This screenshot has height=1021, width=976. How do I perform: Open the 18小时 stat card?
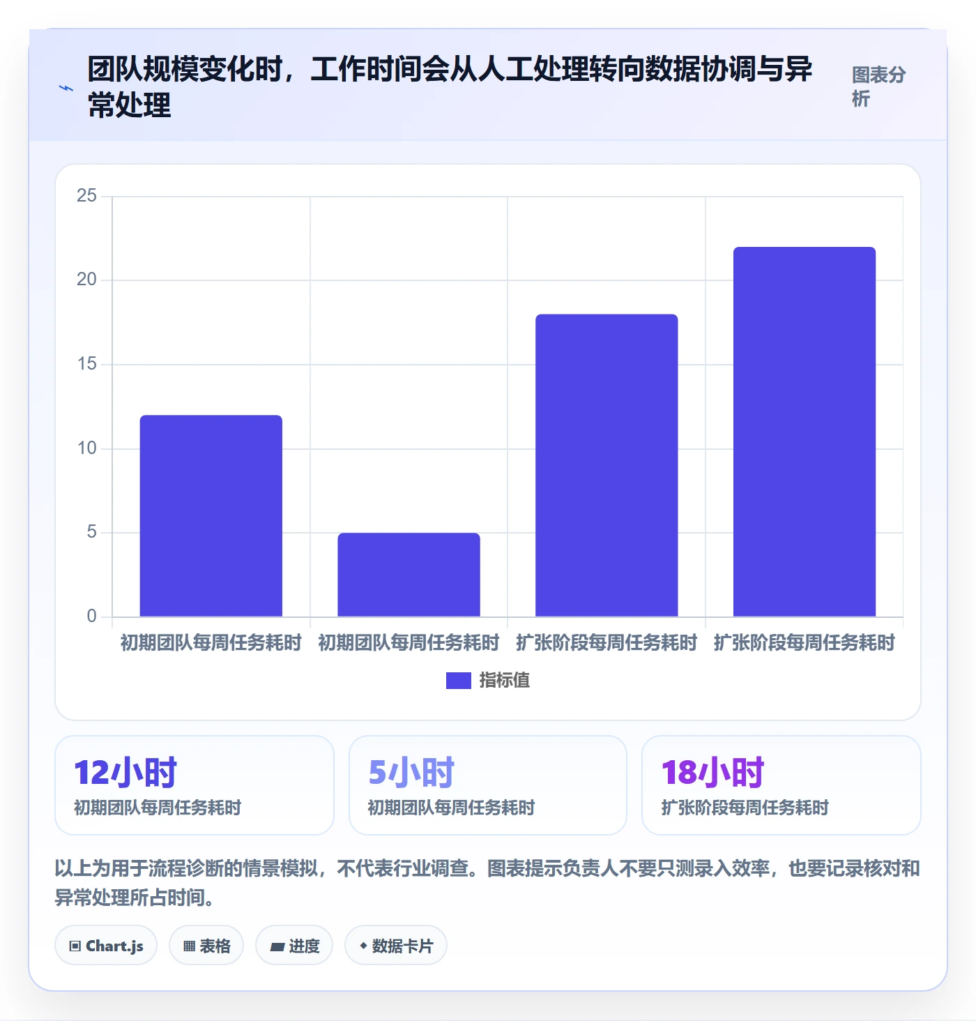click(781, 785)
